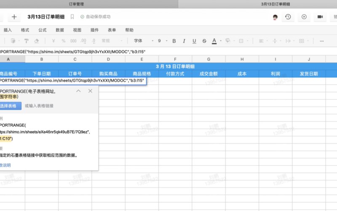Screen dimensions: 337x211
Task: Bookmark the document with the flag icon
Action: click(72, 17)
